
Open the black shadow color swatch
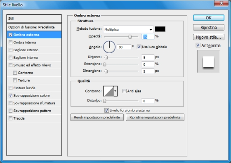click(x=160, y=29)
